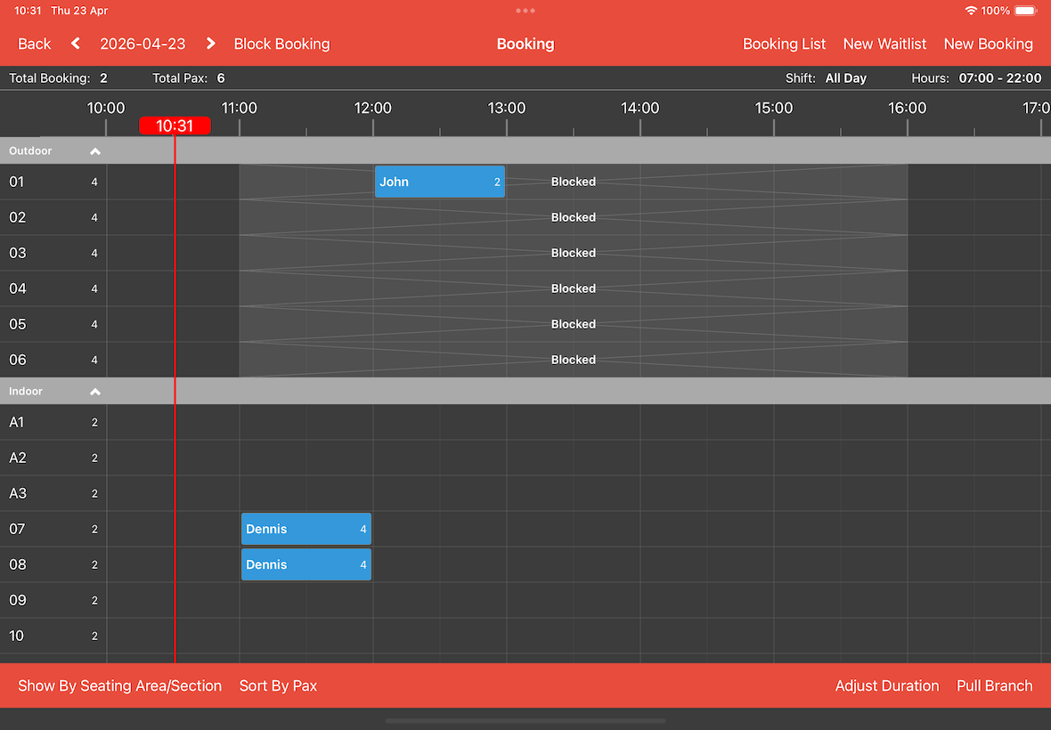1051x730 pixels.
Task: Tap Blocked label on table 05
Action: point(573,324)
